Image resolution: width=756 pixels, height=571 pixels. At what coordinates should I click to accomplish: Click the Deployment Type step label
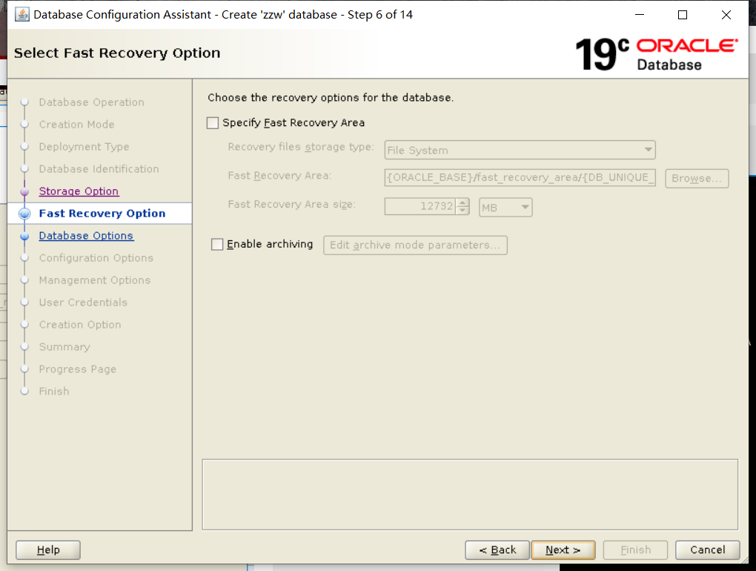pyautogui.click(x=84, y=147)
